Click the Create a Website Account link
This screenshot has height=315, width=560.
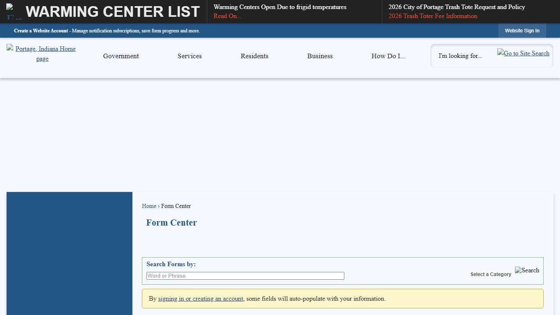click(41, 30)
